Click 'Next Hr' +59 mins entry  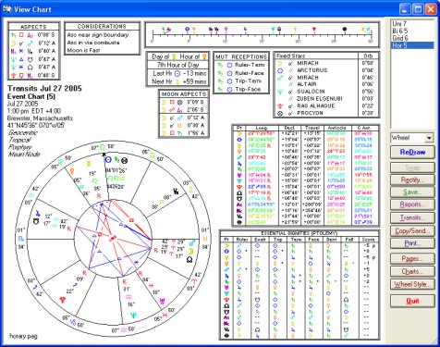click(179, 81)
